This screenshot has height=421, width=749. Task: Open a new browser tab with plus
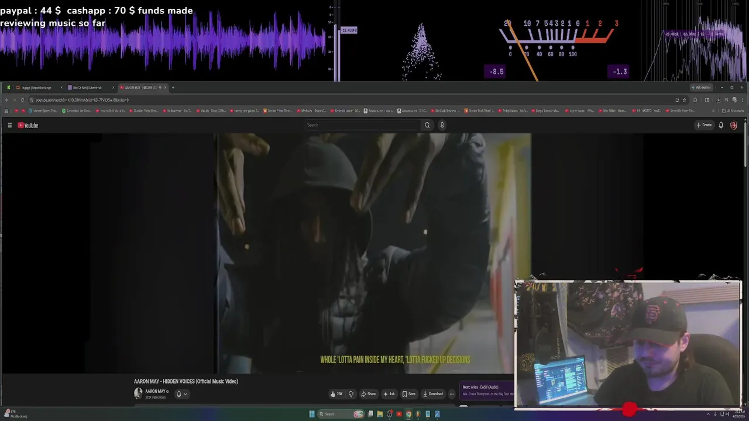point(173,88)
